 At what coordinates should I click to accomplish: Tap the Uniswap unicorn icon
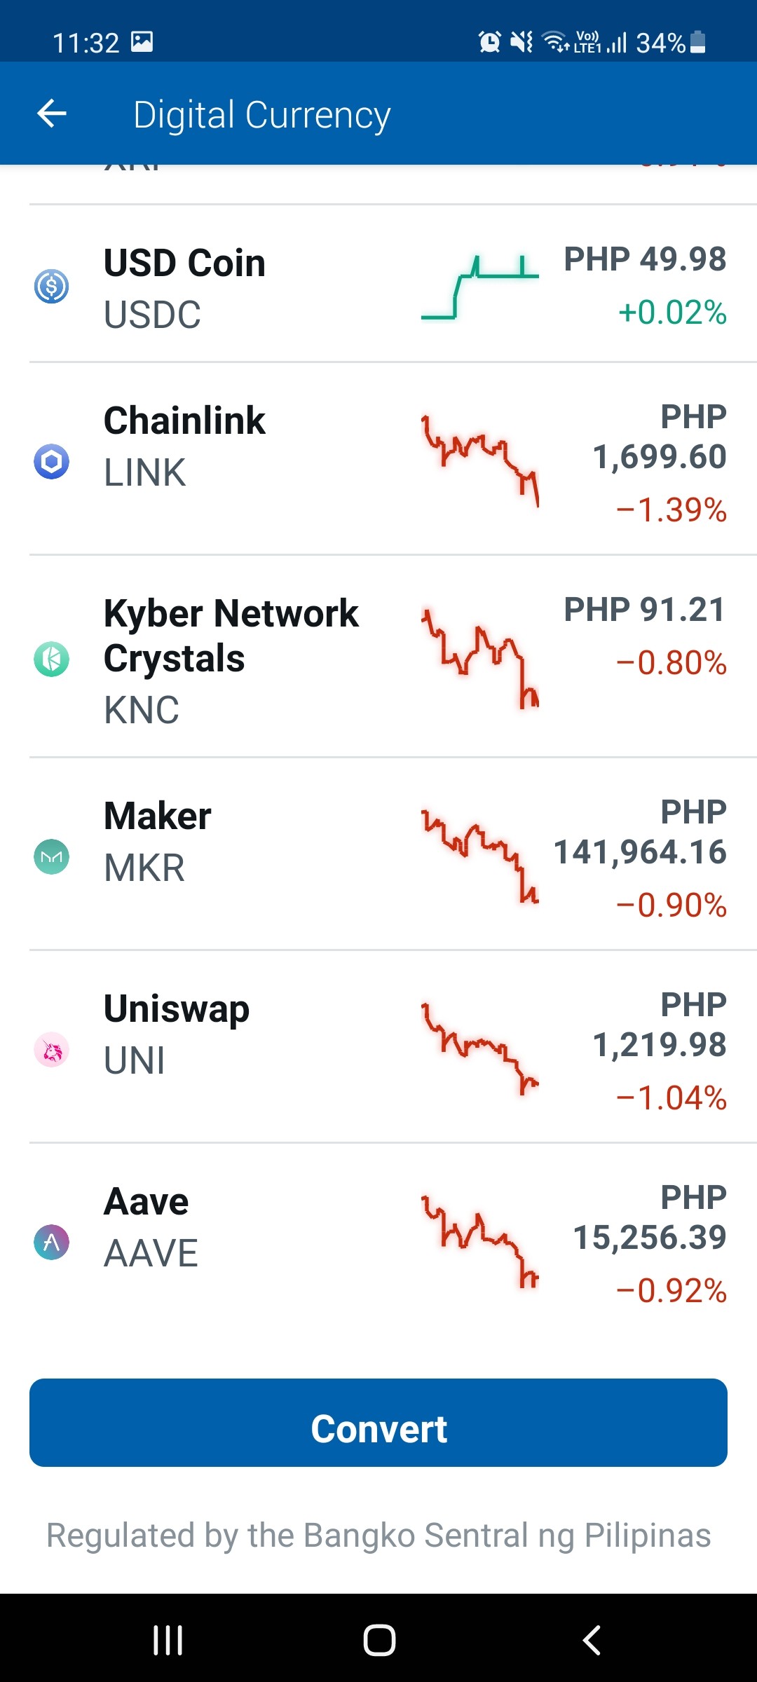(x=51, y=1049)
